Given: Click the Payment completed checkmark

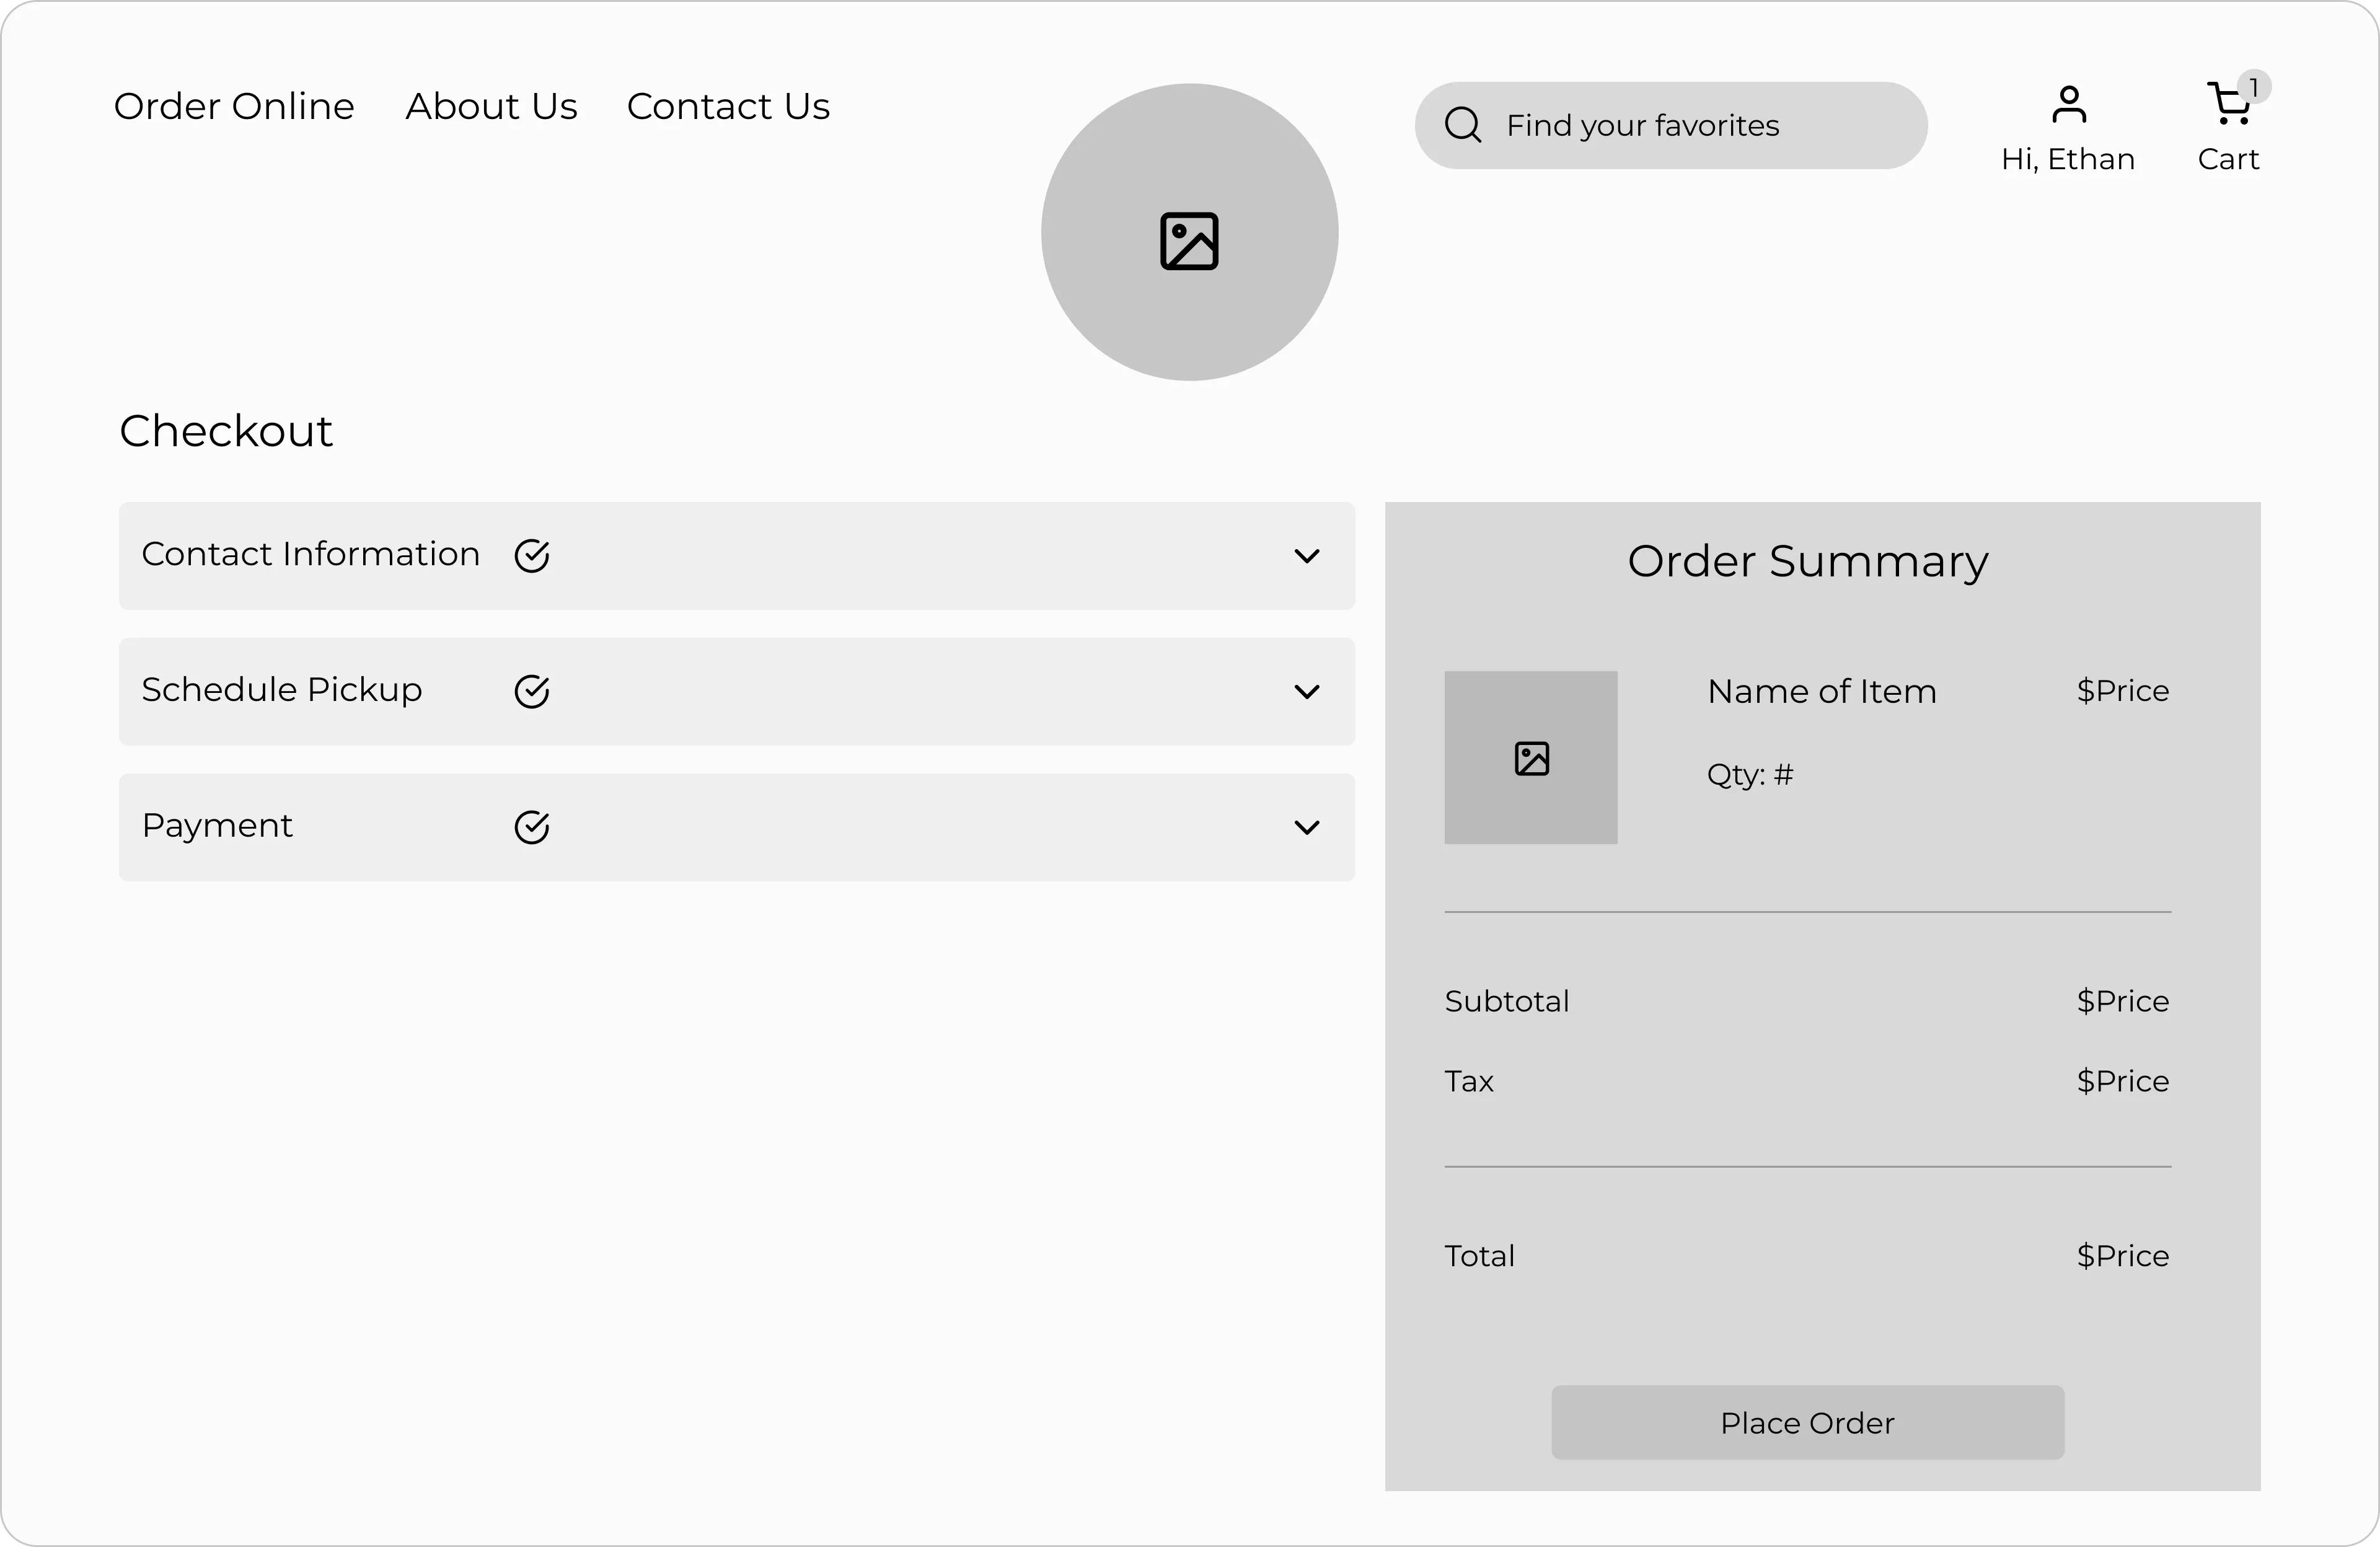Looking at the screenshot, I should (532, 827).
